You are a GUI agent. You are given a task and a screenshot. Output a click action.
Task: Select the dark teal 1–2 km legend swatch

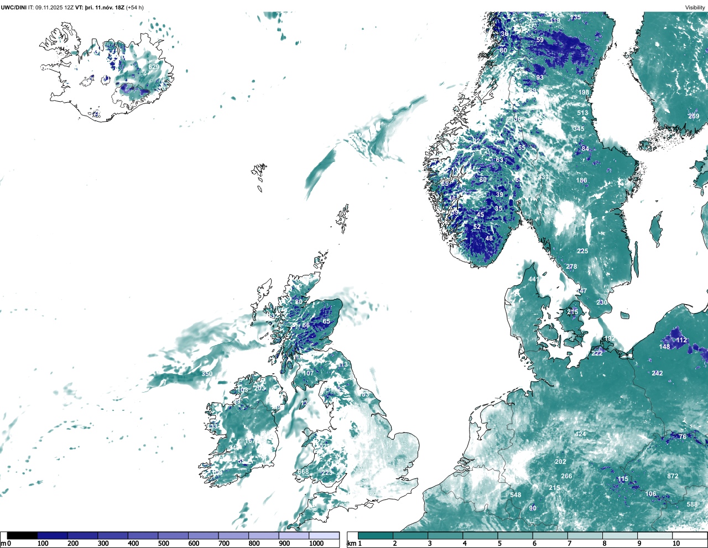tap(376, 535)
